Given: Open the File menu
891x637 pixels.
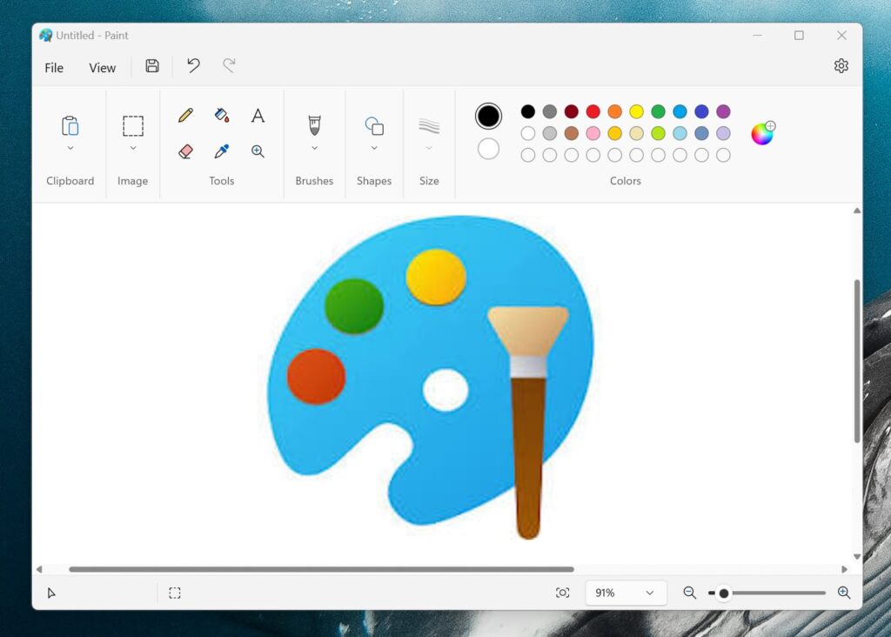Looking at the screenshot, I should pos(53,67).
